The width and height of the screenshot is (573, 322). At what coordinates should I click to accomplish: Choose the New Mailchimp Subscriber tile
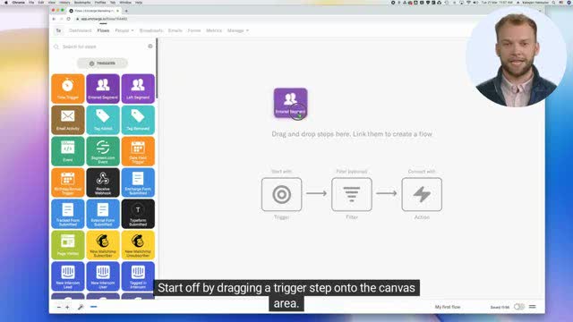[103, 245]
